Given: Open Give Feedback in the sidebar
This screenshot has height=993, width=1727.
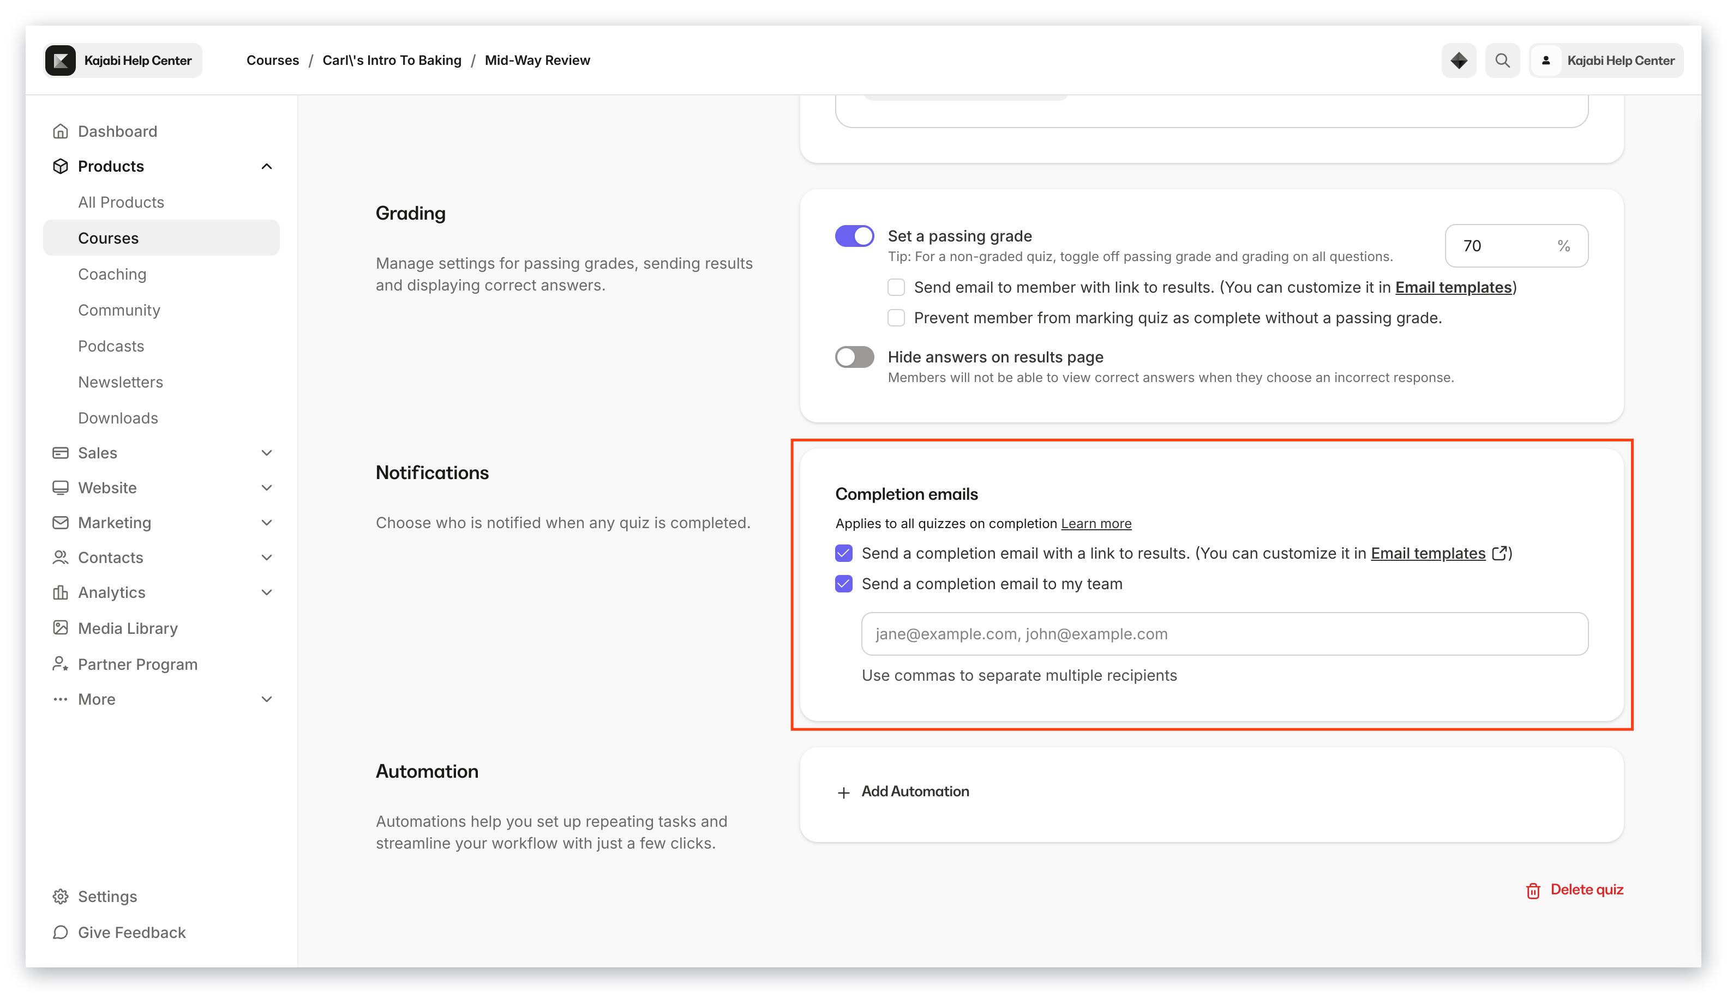Looking at the screenshot, I should (x=132, y=933).
